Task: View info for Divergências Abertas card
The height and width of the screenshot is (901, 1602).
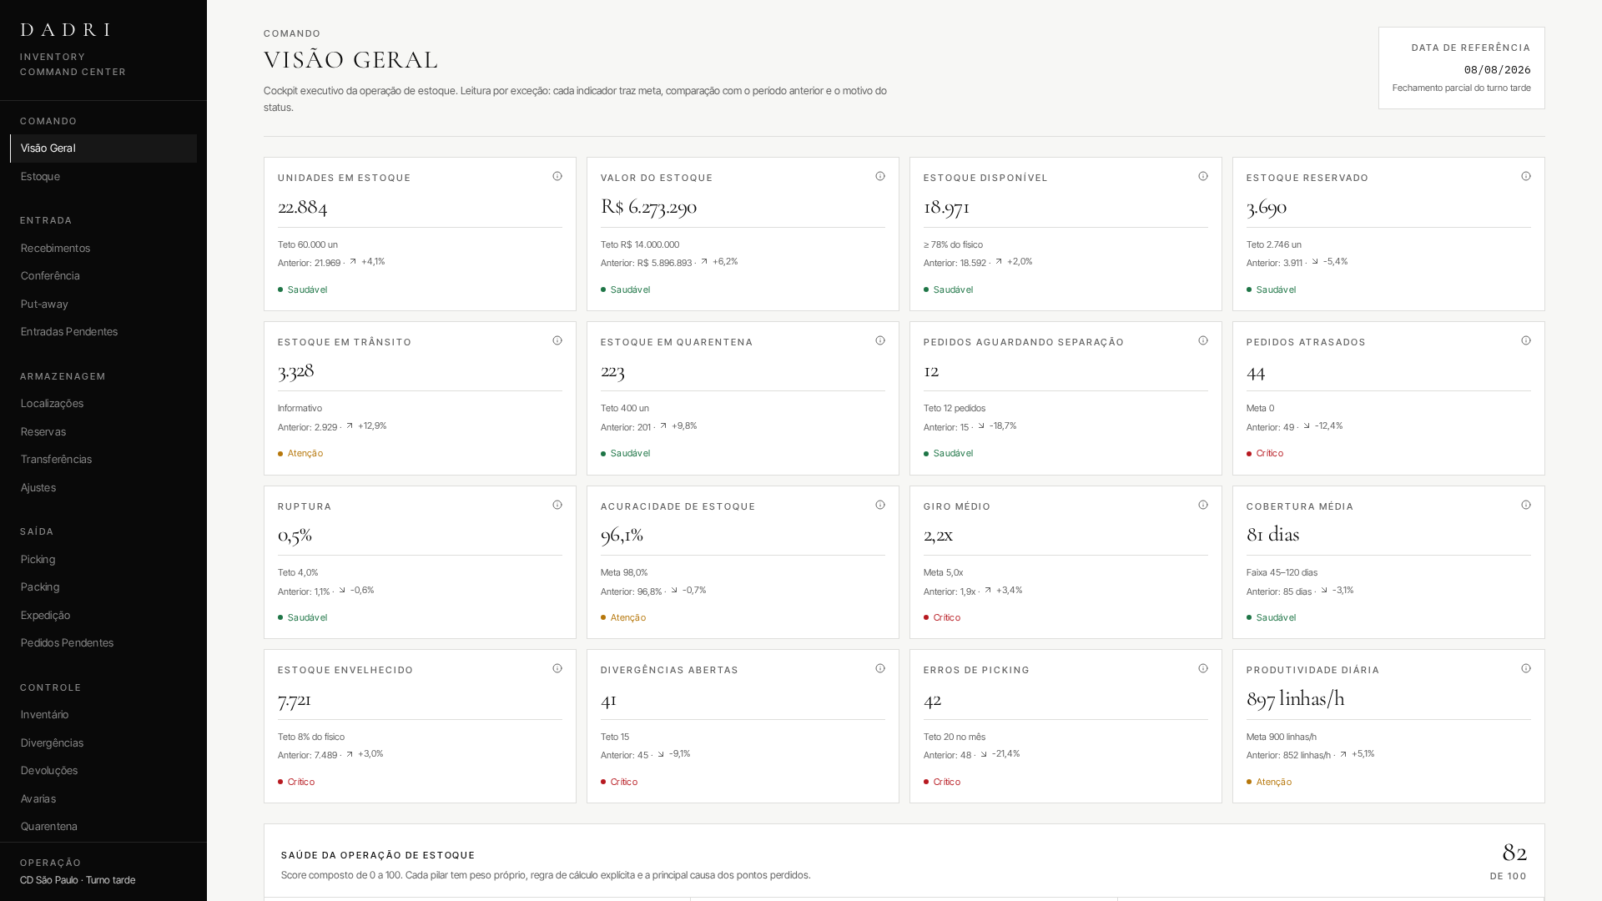Action: pyautogui.click(x=880, y=668)
